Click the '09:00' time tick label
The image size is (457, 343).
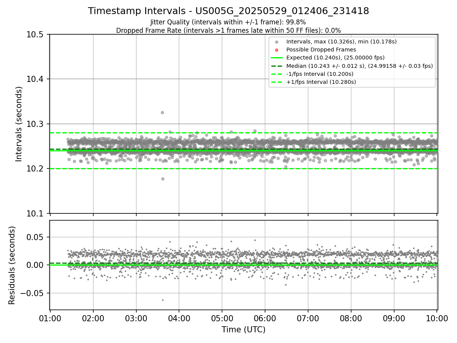coord(394,318)
